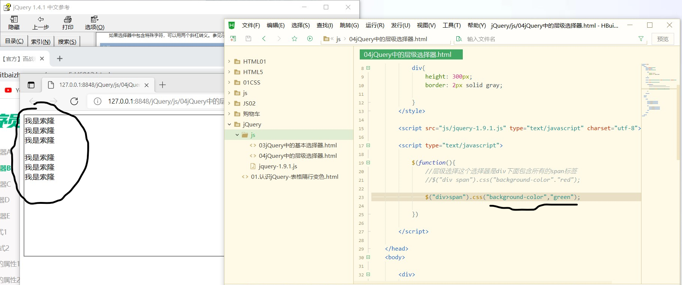Open 04jQuery中的层级选择器.html in file tree
This screenshot has width=682, height=285.
[x=298, y=156]
